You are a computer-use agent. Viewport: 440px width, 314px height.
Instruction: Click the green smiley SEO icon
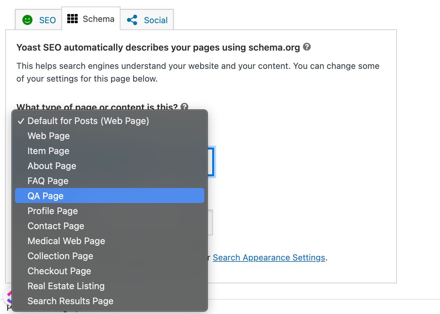[27, 20]
